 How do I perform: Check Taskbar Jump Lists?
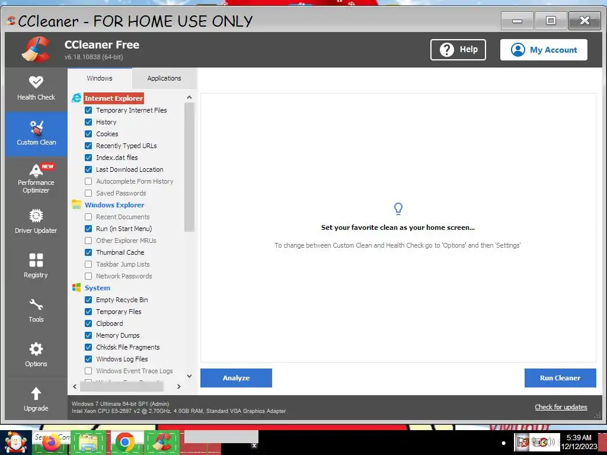click(88, 264)
